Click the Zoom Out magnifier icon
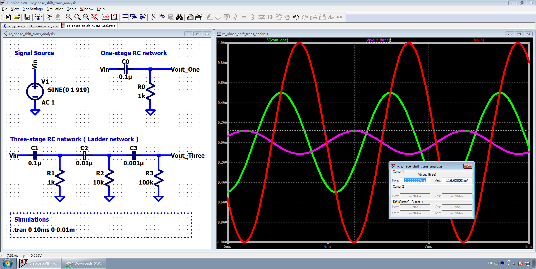 pos(86,17)
